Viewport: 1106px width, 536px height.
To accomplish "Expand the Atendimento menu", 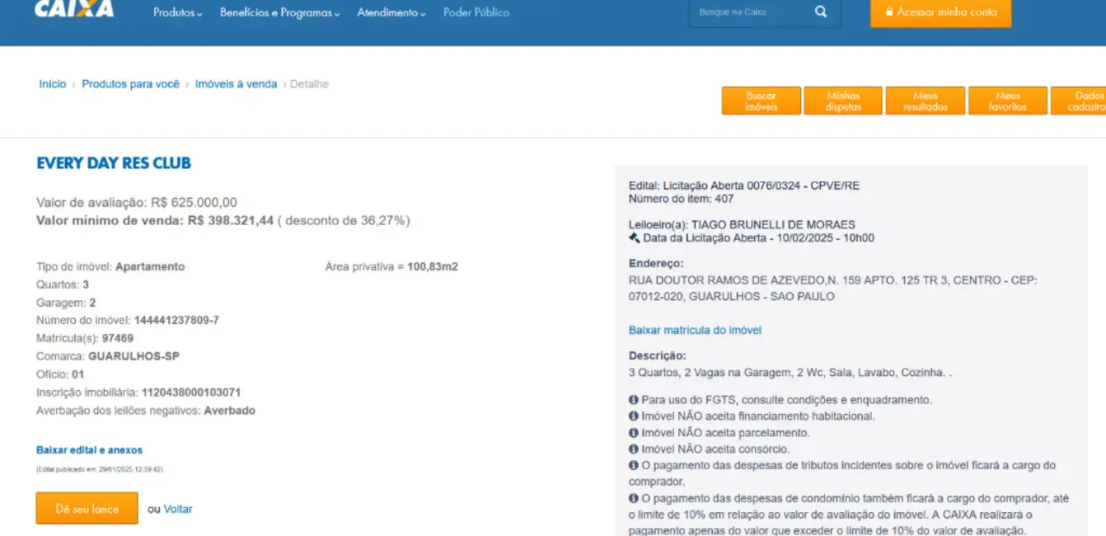I will [391, 12].
